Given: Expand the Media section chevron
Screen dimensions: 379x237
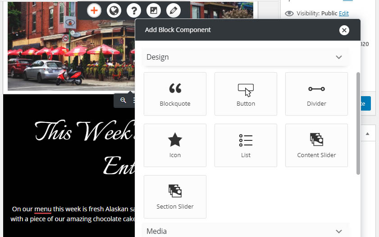Looking at the screenshot, I should (339, 231).
